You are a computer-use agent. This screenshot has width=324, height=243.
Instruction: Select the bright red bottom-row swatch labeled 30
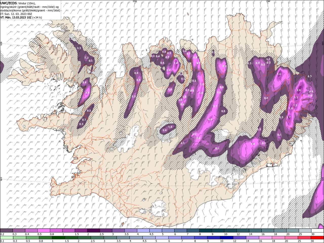click(317, 238)
